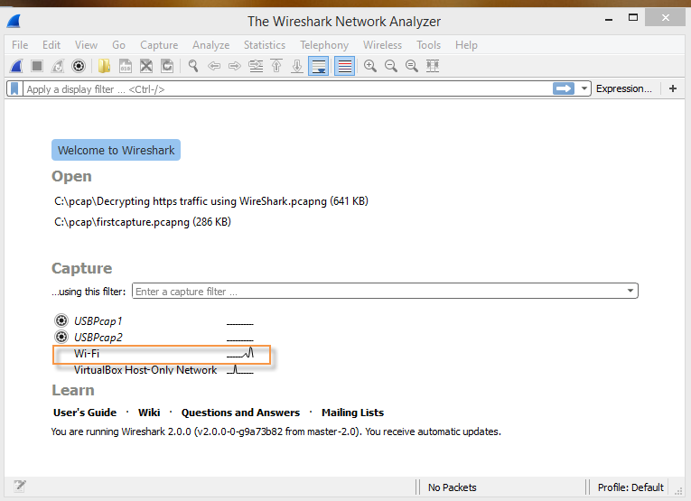Zoom in main window text icon

coord(370,66)
